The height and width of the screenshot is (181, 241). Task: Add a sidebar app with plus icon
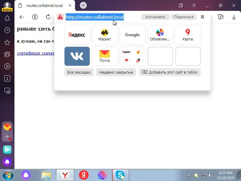(x=7, y=137)
